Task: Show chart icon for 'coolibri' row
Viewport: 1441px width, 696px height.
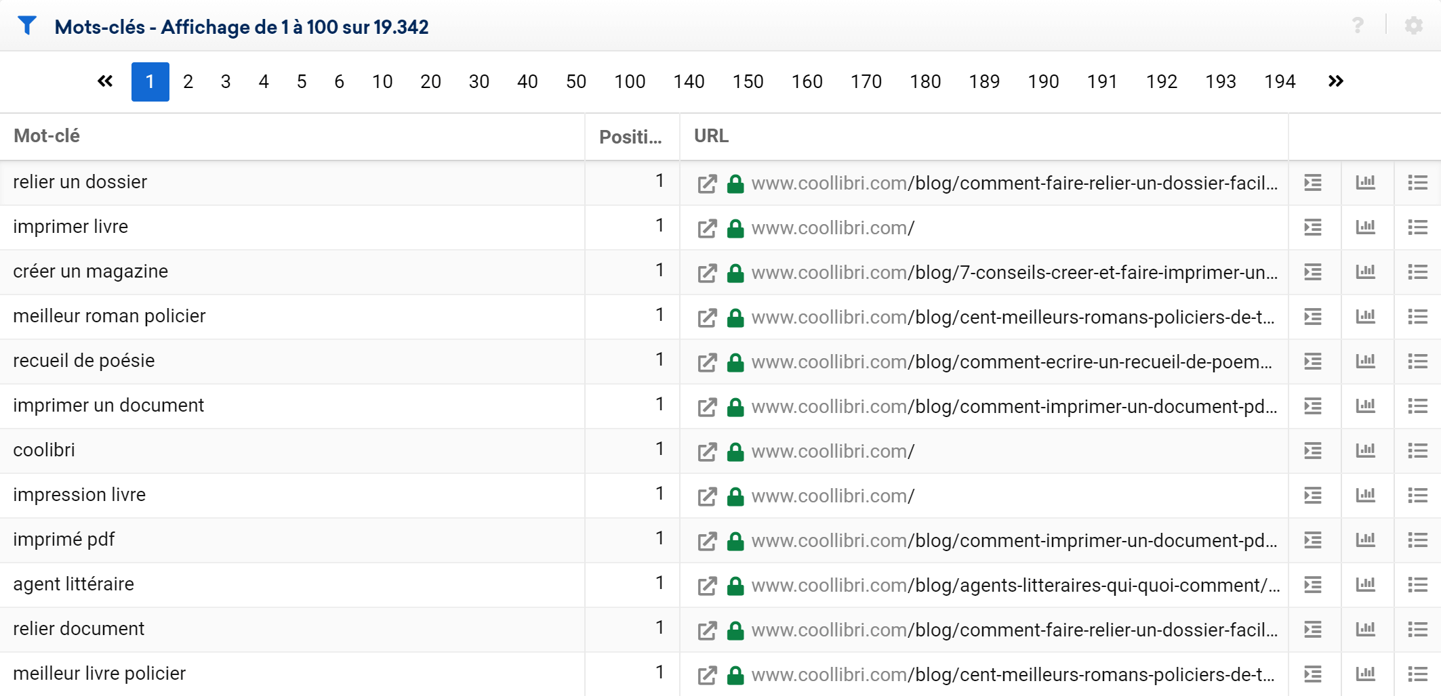Action: coord(1365,450)
